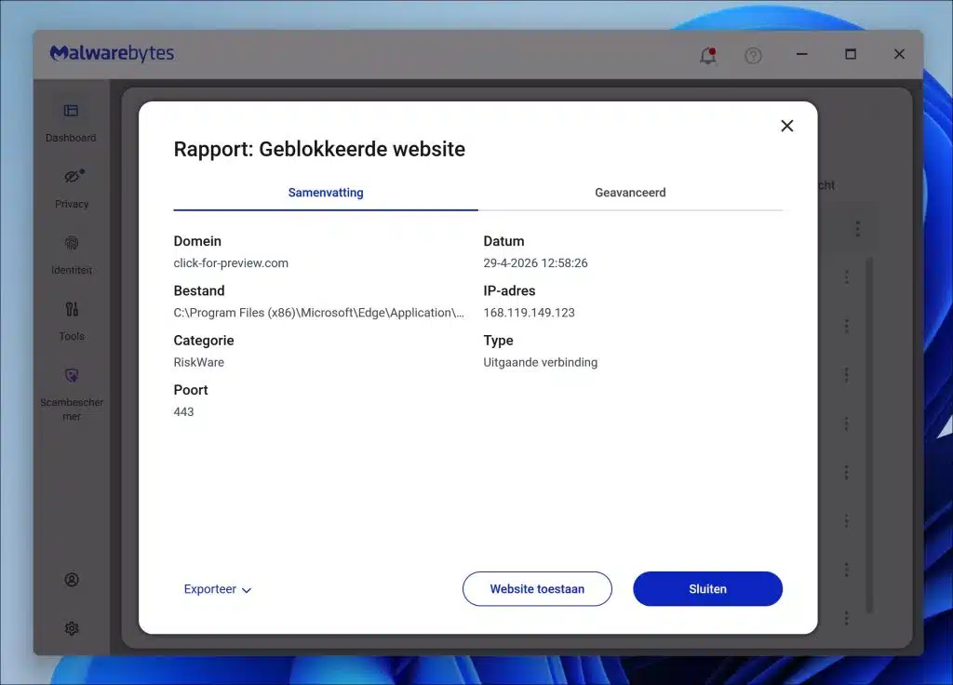
Task: Open the account profile icon
Action: click(72, 580)
